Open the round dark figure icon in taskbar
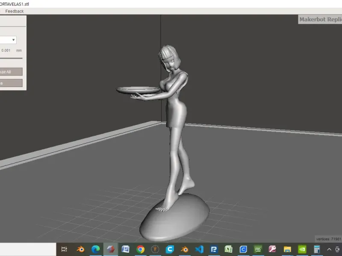The height and width of the screenshot is (256, 342). tap(155, 249)
